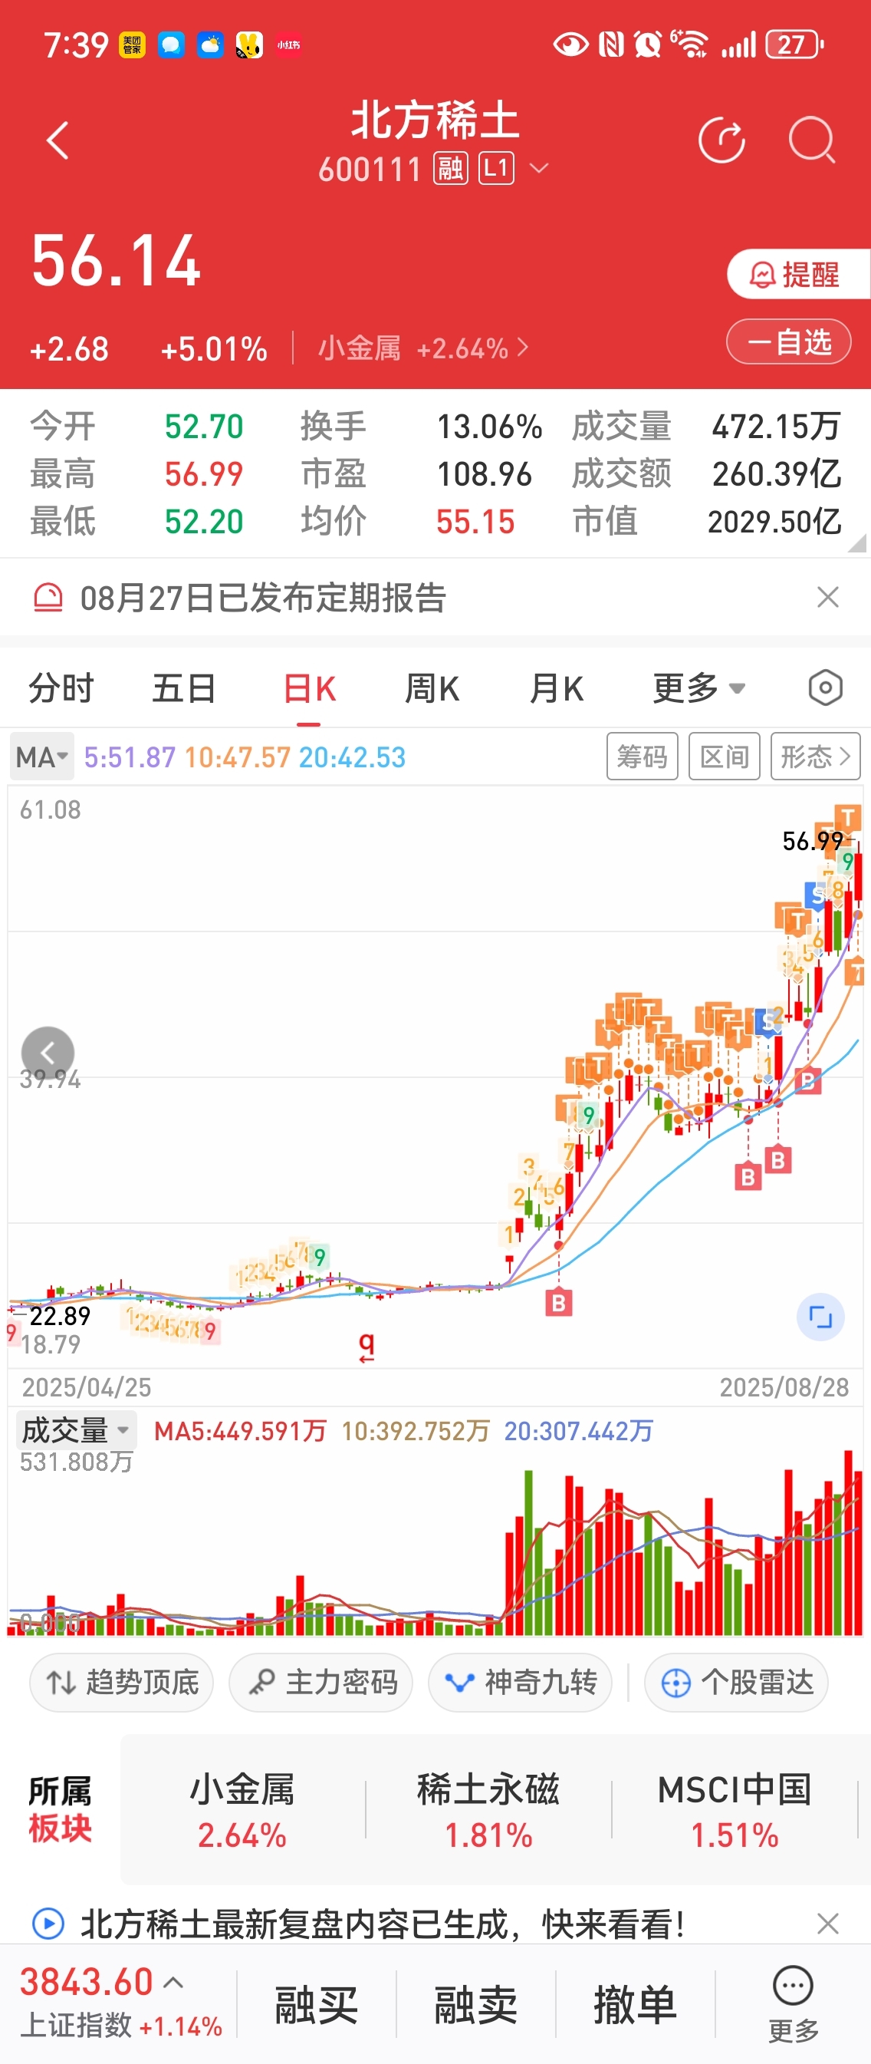Open the search magnifier icon
This screenshot has height=2064, width=871.
[812, 140]
